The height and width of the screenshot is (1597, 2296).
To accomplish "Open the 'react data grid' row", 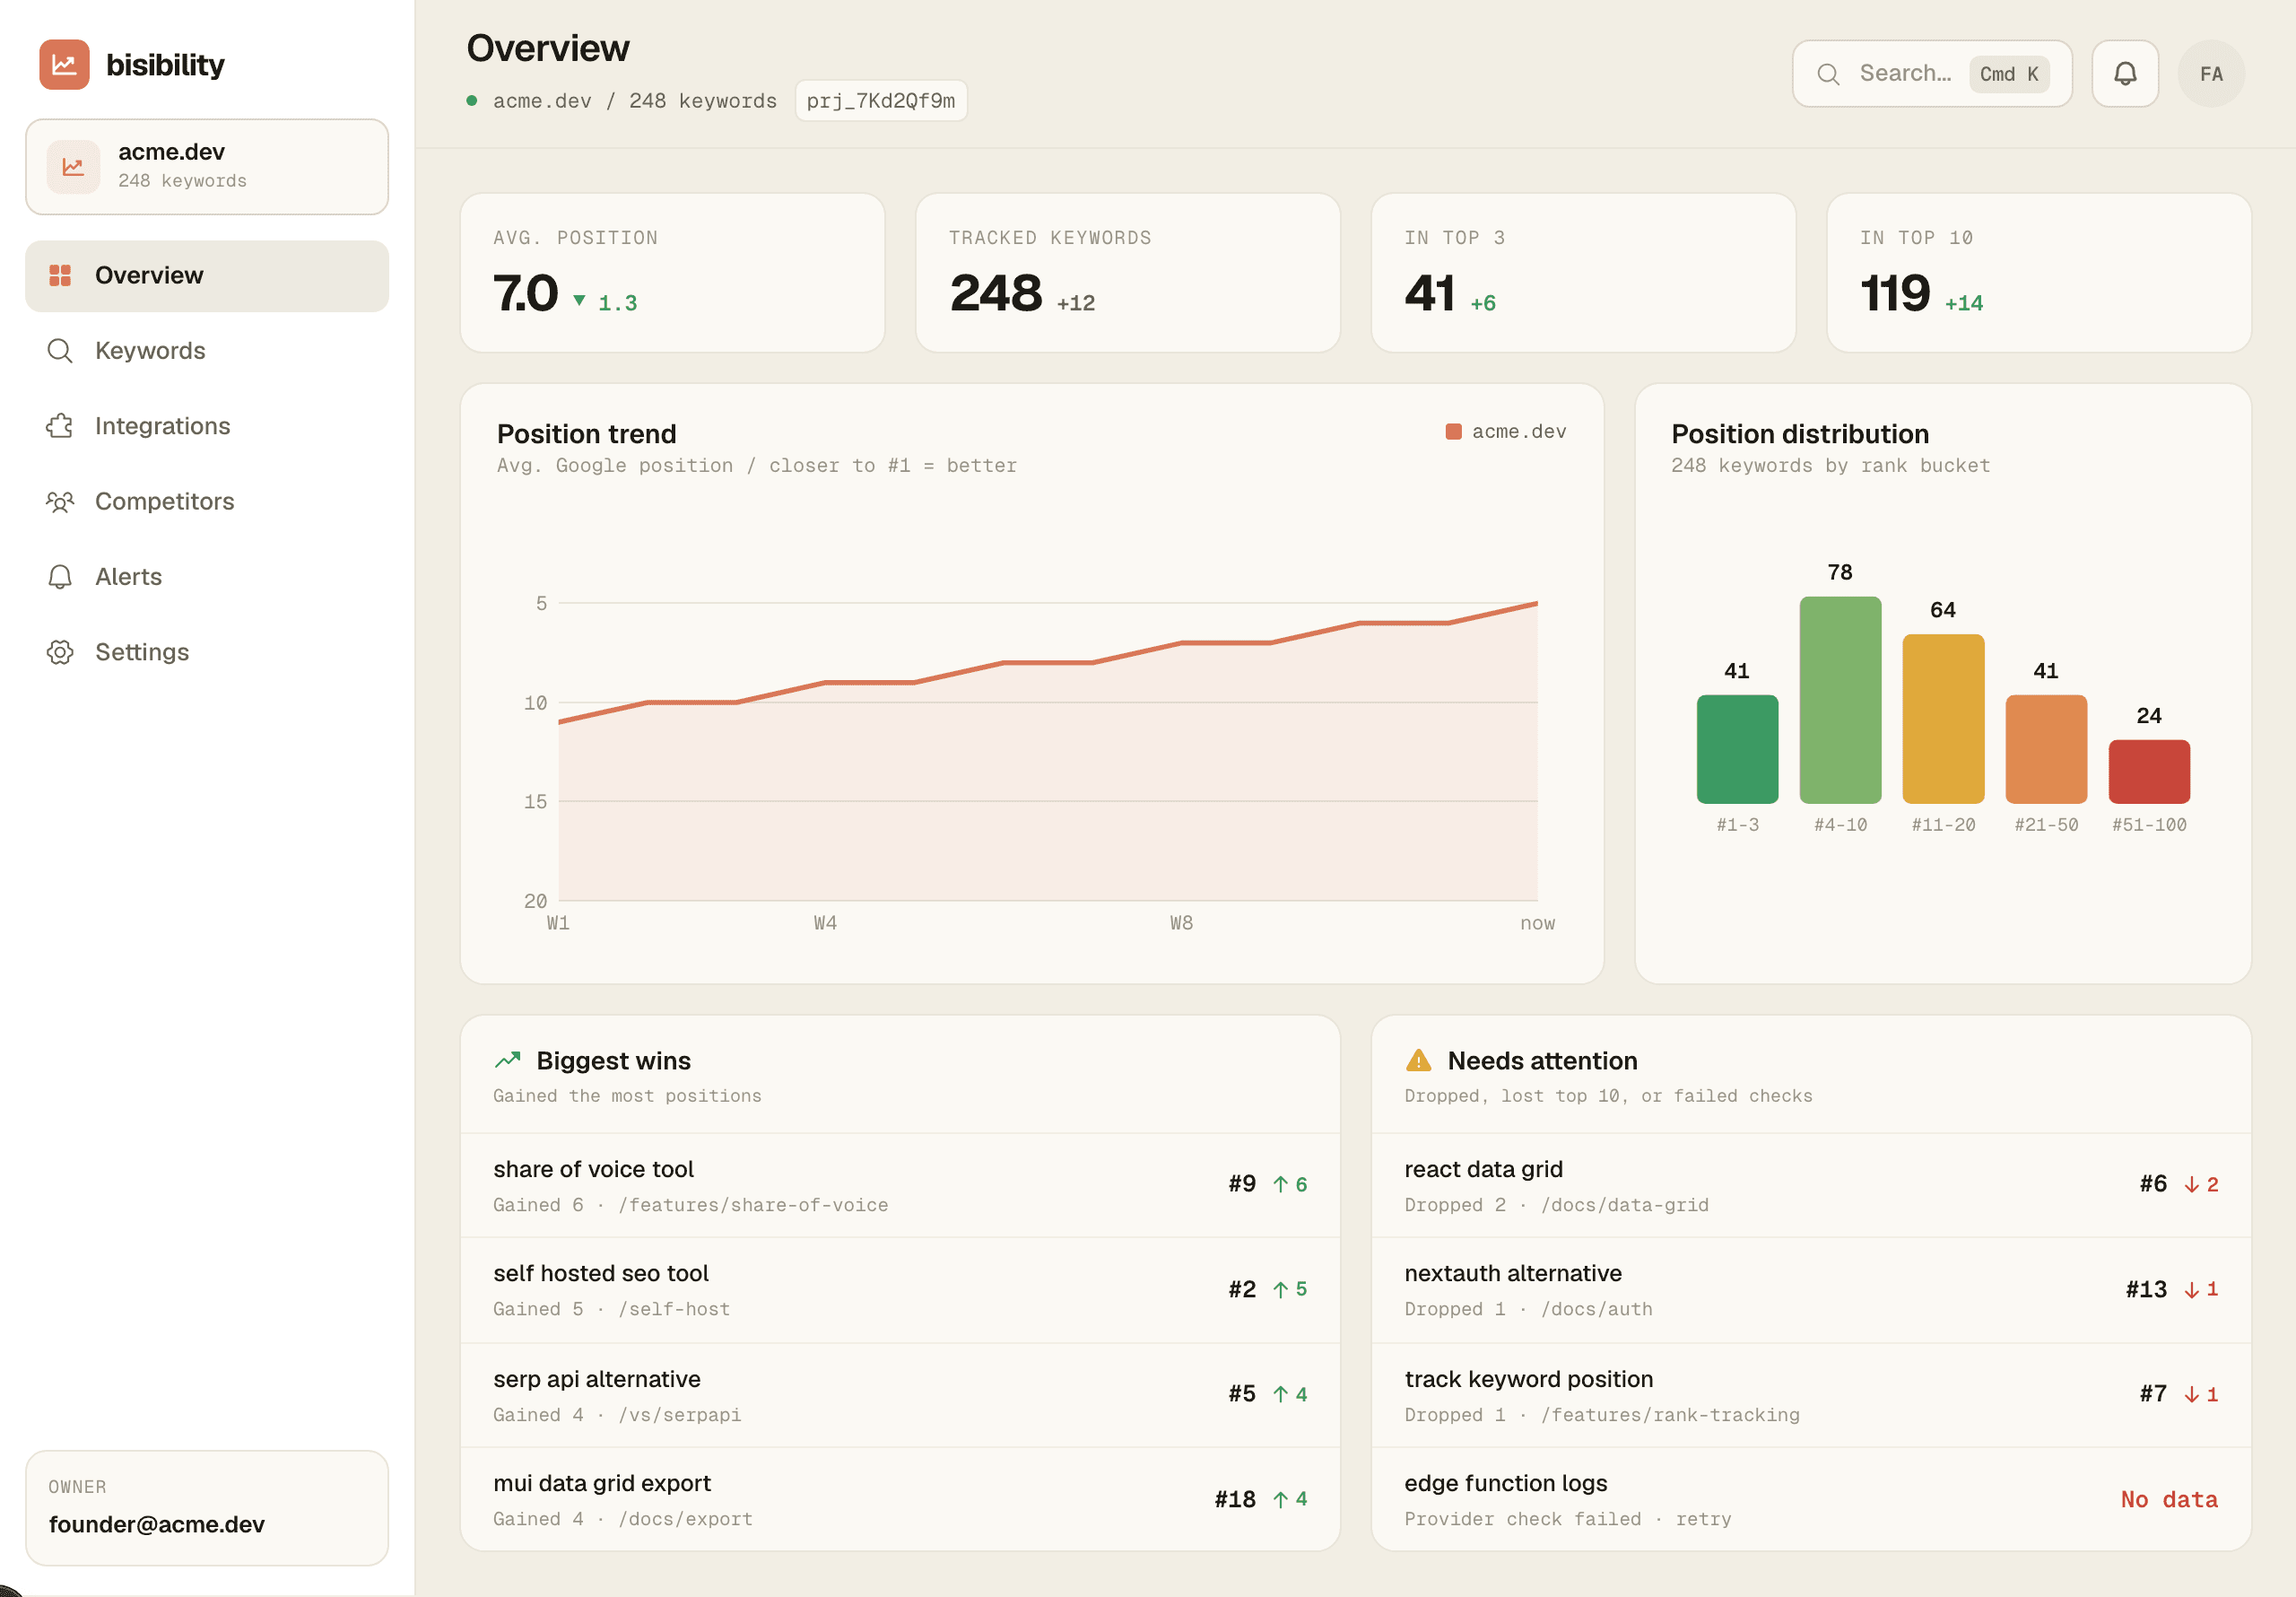I will pyautogui.click(x=1811, y=1186).
